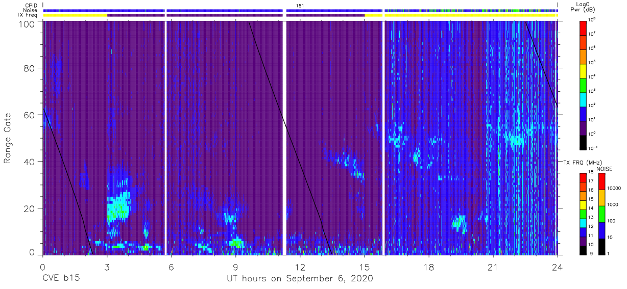Click range gate tick label '80'

click(29, 68)
